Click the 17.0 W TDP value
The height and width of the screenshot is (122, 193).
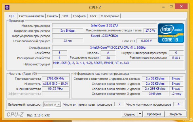150,31
